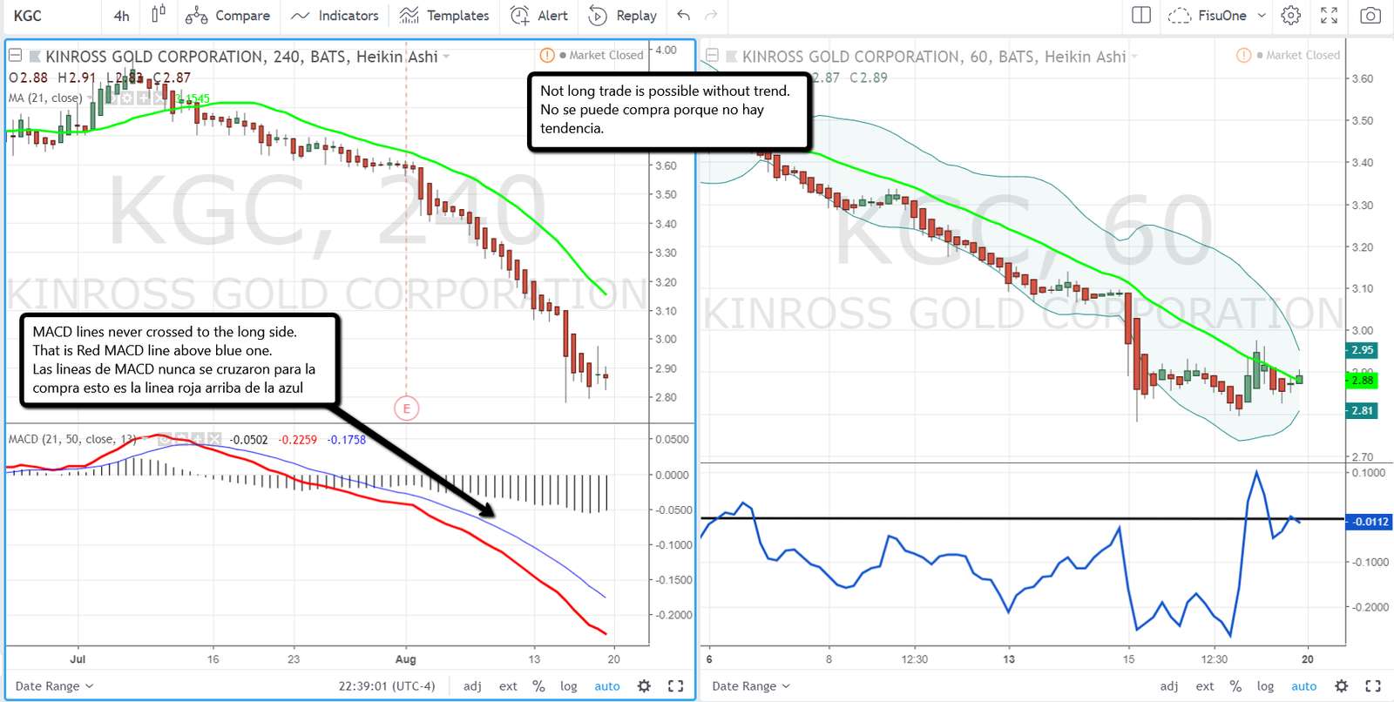The image size is (1394, 702).
Task: Toggle percent scale on left chart
Action: (x=538, y=686)
